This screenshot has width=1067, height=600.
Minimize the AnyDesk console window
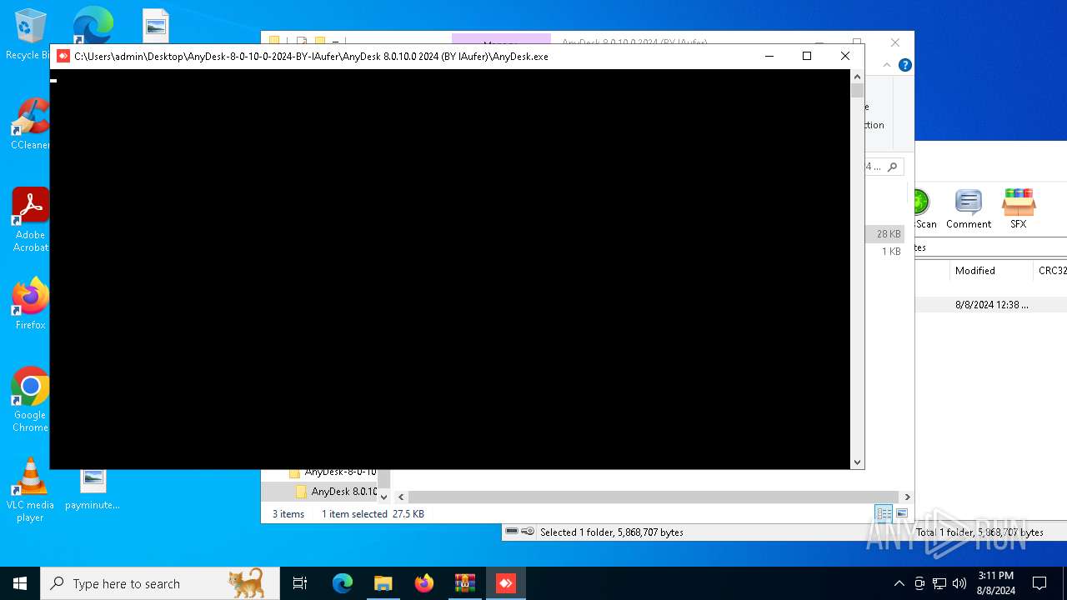769,56
